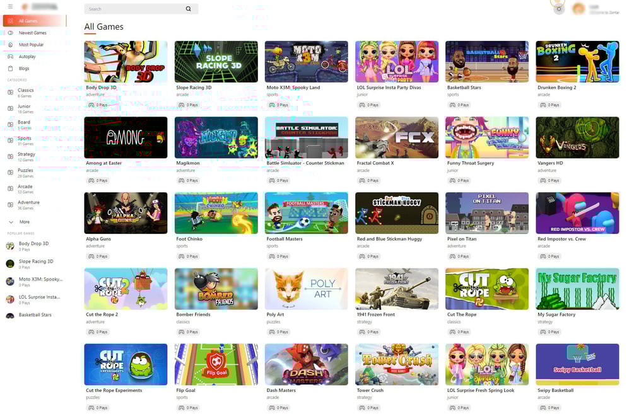
Task: Open Vangers HD thumbnail
Action: [577, 137]
